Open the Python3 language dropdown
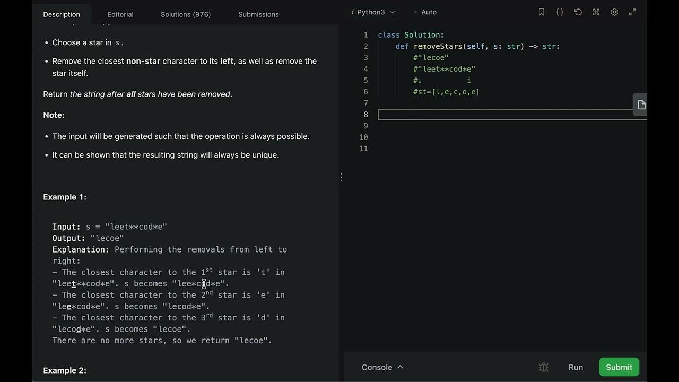 click(374, 12)
